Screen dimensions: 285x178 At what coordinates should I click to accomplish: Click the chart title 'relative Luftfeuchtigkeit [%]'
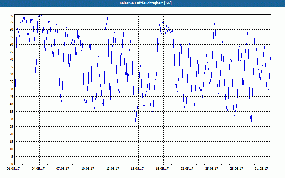(146, 3)
